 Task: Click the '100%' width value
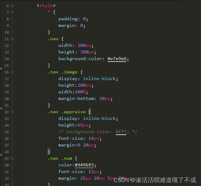pyautogui.click(x=80, y=92)
